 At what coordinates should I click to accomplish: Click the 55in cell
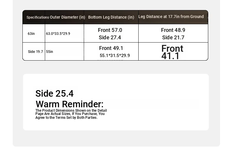click(50, 52)
